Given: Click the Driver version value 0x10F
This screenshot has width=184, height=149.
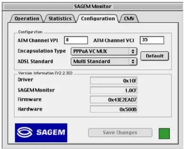Looking at the screenshot, I should 114,81.
